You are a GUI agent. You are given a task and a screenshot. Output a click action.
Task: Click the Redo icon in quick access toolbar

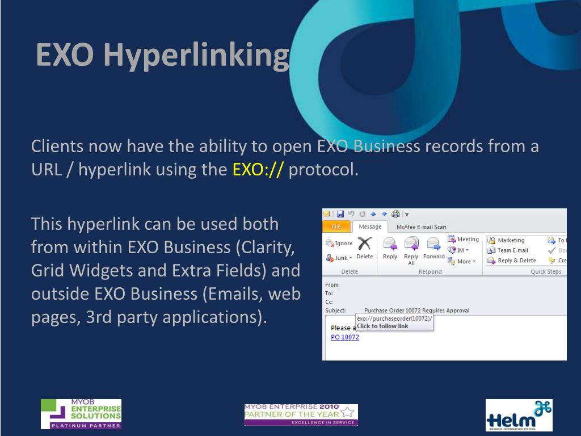click(363, 214)
